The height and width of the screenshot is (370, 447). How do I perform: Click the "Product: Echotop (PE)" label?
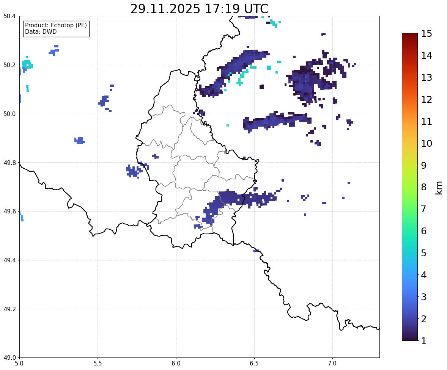click(x=56, y=25)
